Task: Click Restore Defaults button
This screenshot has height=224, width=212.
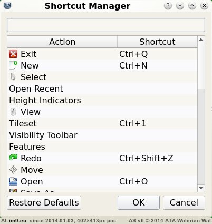Action: click(44, 202)
